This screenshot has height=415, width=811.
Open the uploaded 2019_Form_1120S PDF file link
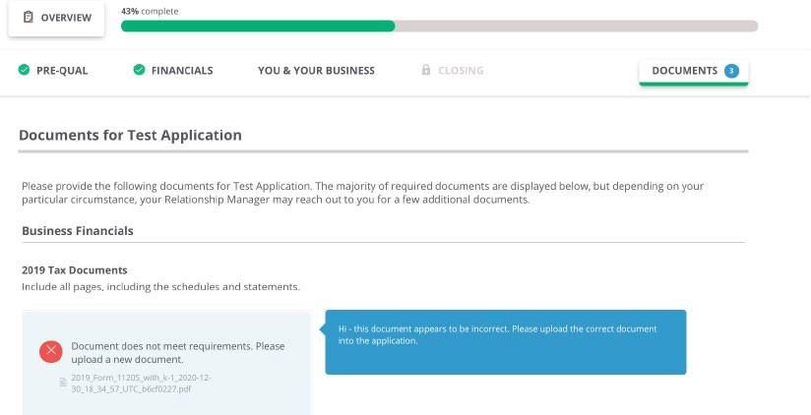pyautogui.click(x=141, y=384)
